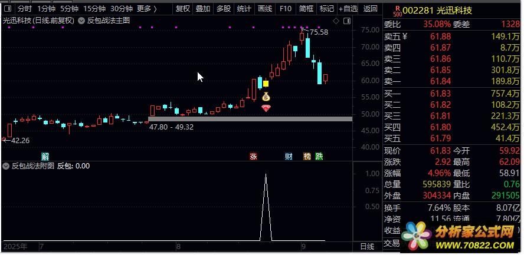Click the 委比 value 35.08%

pos(437,24)
